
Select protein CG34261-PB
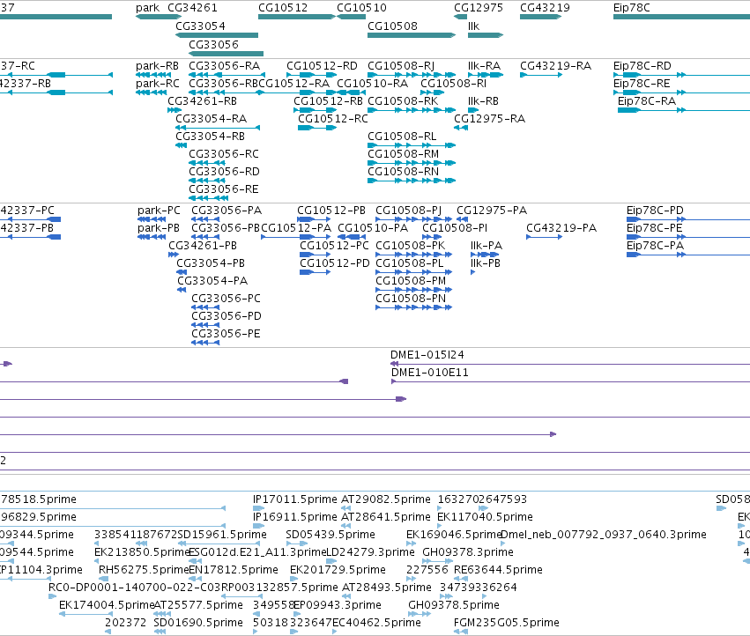tap(203, 246)
